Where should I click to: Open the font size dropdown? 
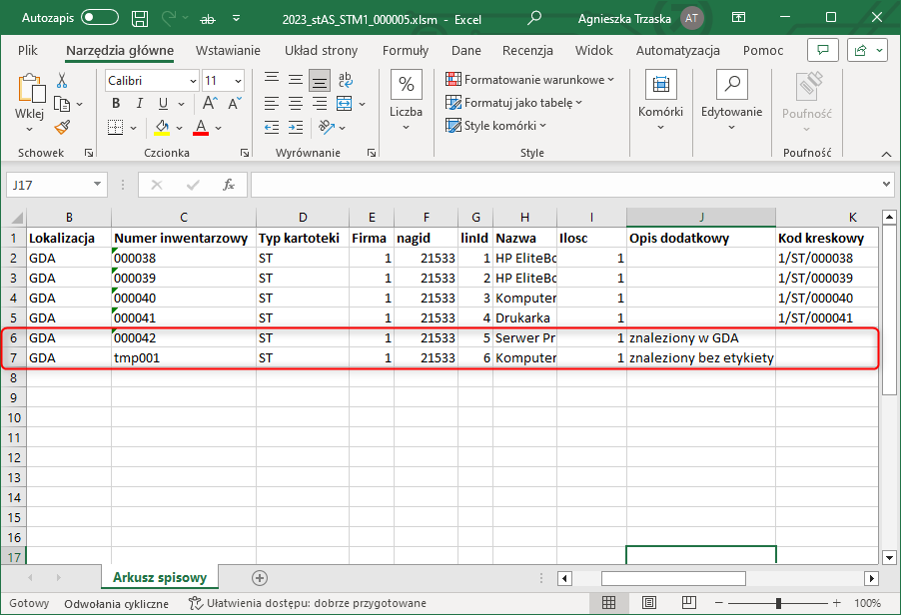238,81
